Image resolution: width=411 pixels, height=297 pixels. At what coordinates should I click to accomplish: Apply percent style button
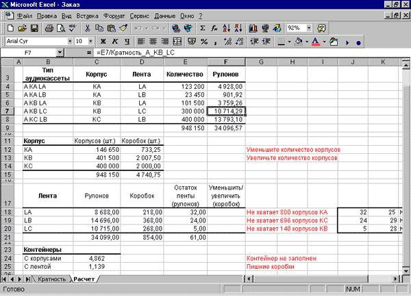(204, 41)
